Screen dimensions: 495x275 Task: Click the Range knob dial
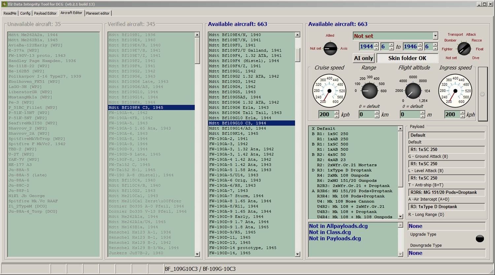pyautogui.click(x=369, y=91)
